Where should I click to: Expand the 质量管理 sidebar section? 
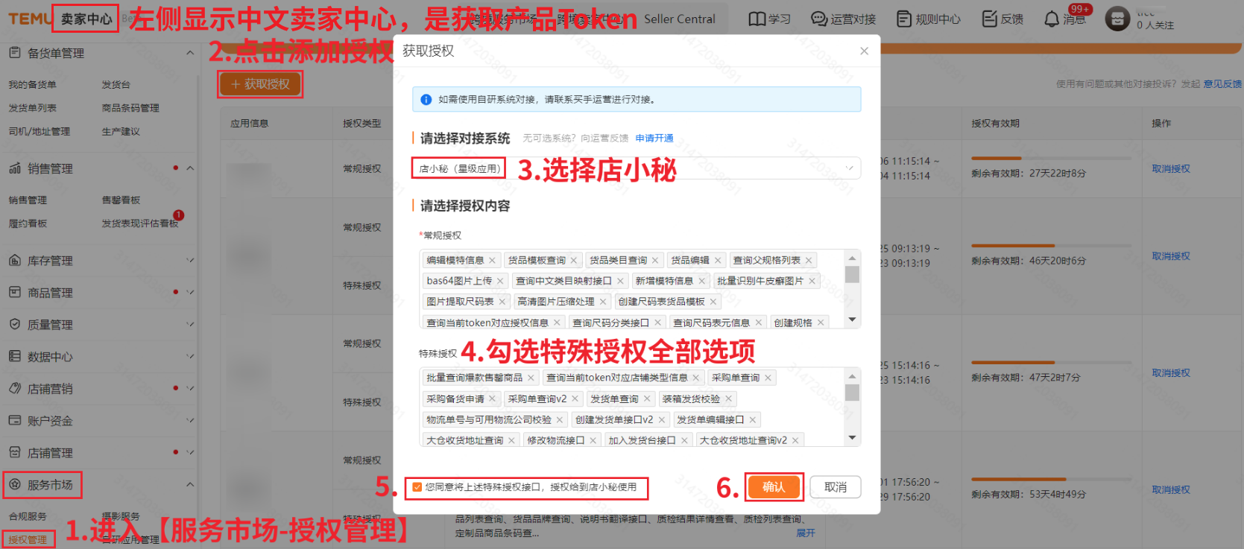[x=190, y=324]
